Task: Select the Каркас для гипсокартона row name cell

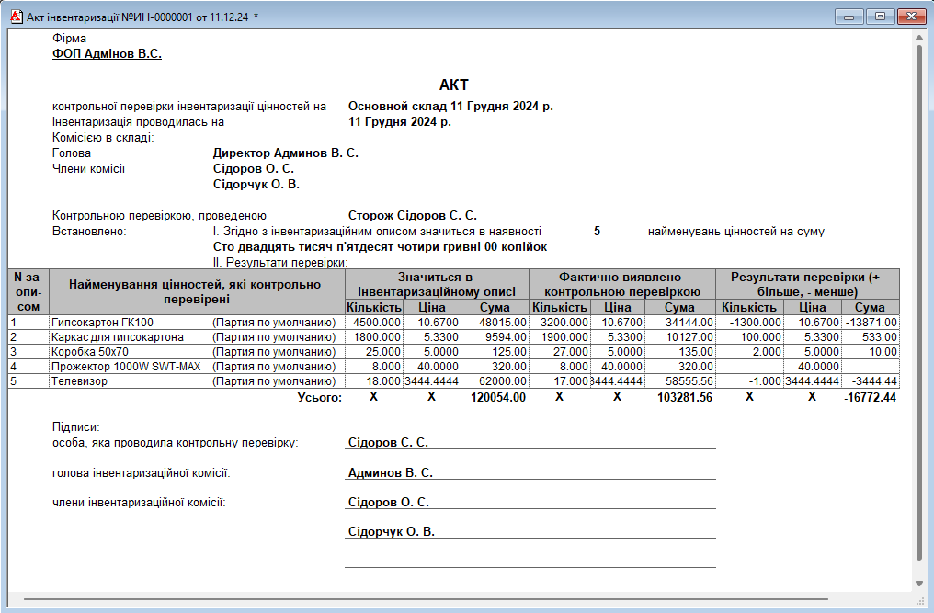Action: 197,337
